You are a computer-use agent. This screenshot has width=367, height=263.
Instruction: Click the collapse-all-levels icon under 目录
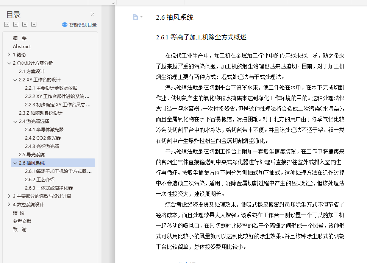(16, 25)
